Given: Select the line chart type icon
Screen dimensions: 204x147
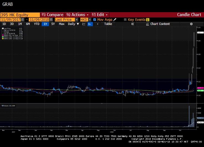Looking at the screenshot, I should tap(84, 24).
